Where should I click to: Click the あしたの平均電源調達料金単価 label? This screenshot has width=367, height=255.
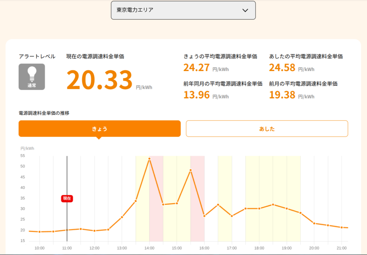(x=306, y=56)
